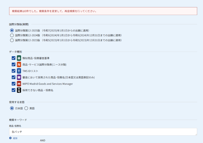Choose the 国際分類第12-2025版 option
Image resolution: width=203 pixels, height=143 pixels.
click(x=12, y=30)
